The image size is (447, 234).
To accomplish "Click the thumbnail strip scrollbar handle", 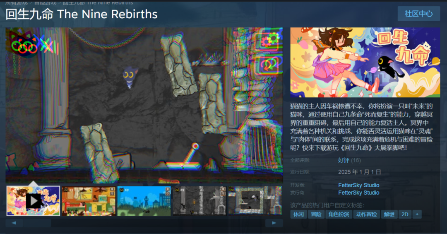I will coord(37,223).
